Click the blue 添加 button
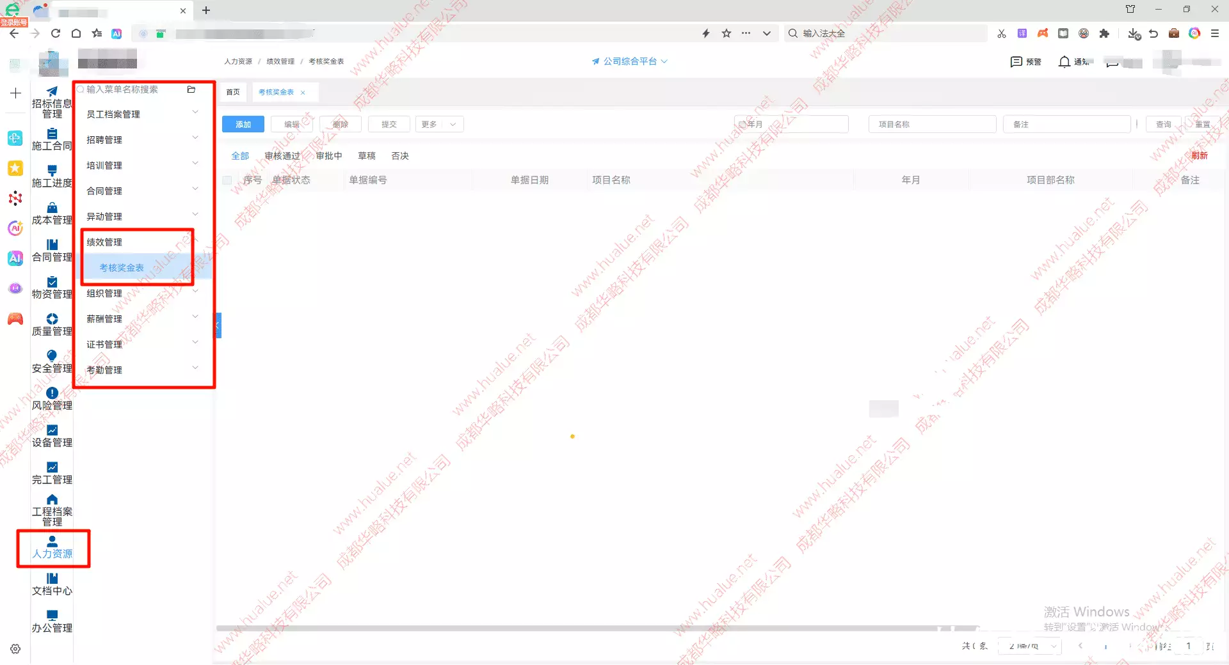The height and width of the screenshot is (665, 1229). tap(243, 124)
